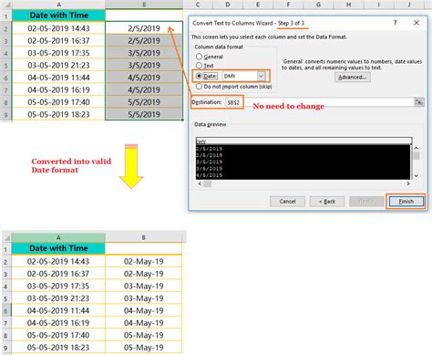432x355 pixels.
Task: Click the help question mark icon
Action: [x=395, y=23]
